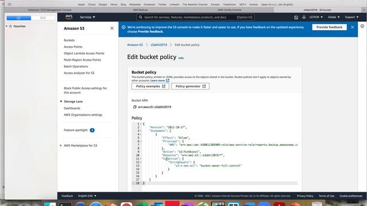This screenshot has width=367, height=206.
Task: Open the English (US) language dropdown
Action: (x=87, y=196)
